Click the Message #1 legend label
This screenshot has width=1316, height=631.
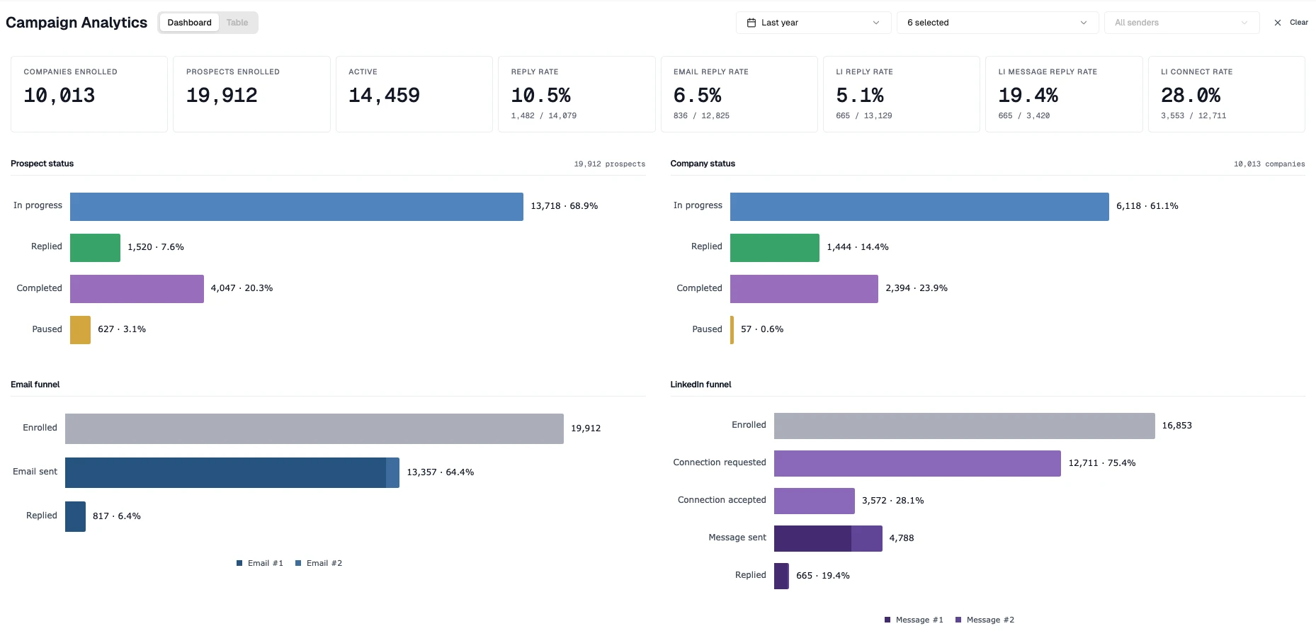[919, 620]
